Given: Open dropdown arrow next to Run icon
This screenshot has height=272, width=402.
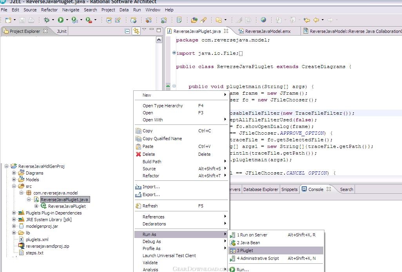Looking at the screenshot, I should [67, 20].
